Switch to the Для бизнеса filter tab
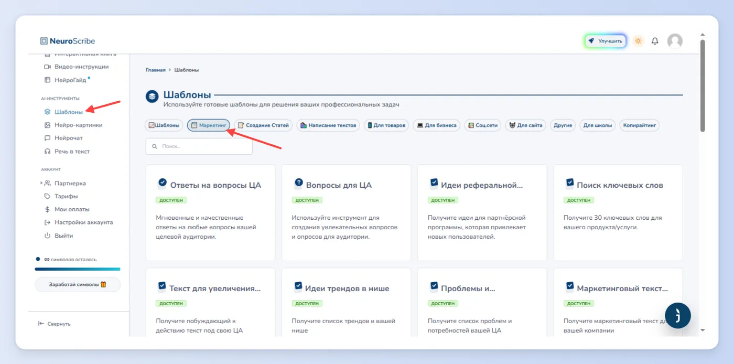Screen dimensions: 734x364 (x=437, y=125)
